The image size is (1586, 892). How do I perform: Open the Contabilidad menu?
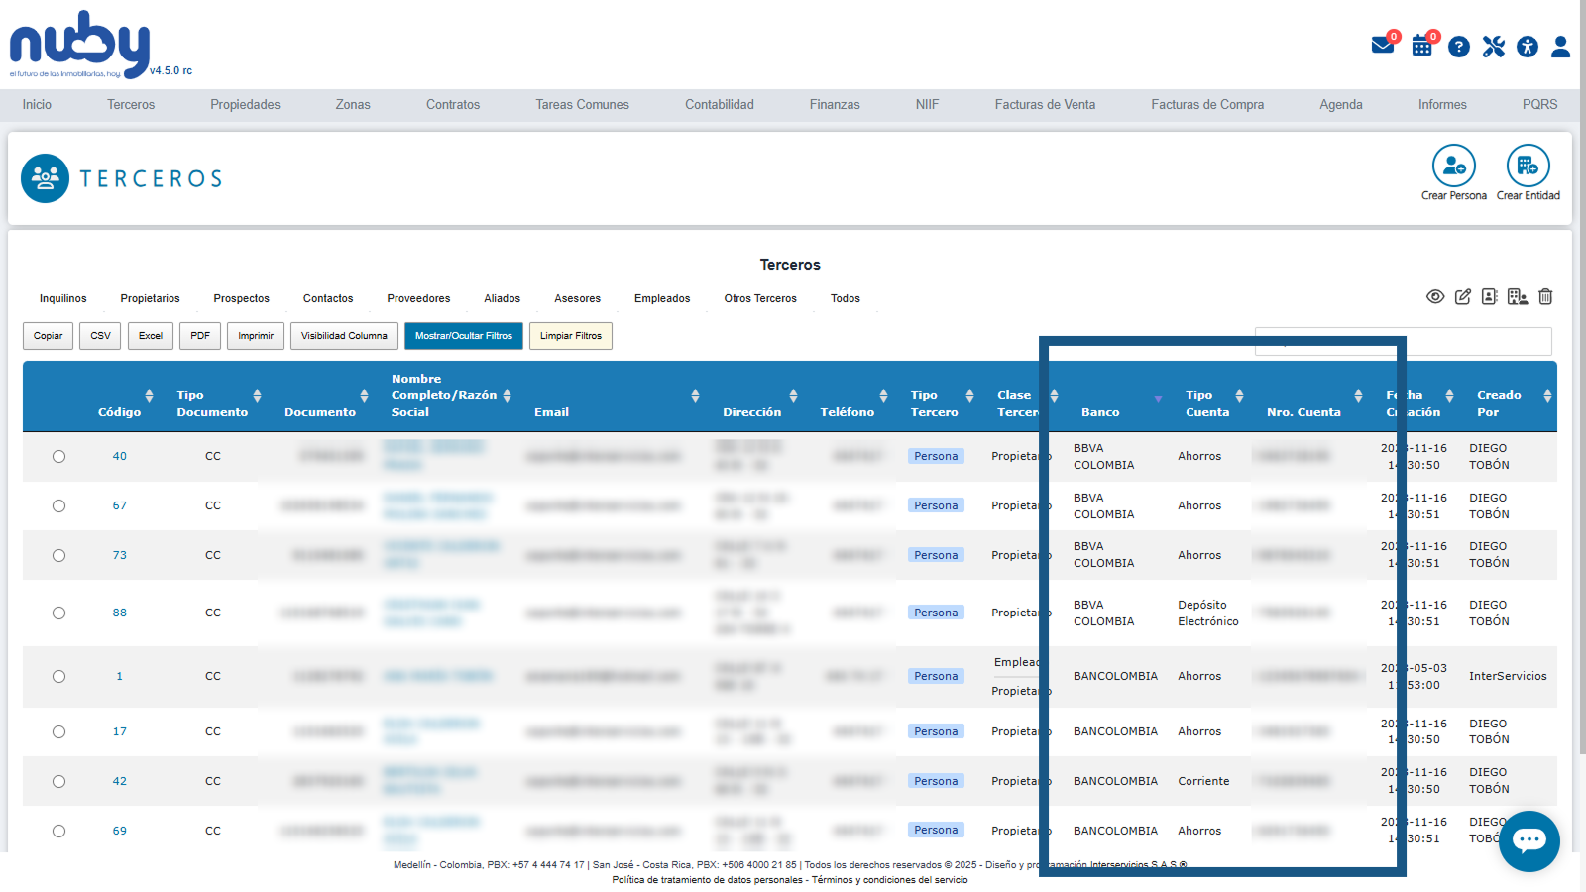pyautogui.click(x=720, y=105)
